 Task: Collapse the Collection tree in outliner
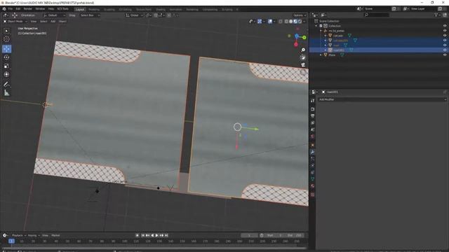(316, 26)
